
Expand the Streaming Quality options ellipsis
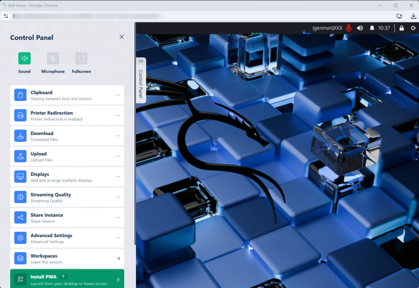[x=118, y=197]
